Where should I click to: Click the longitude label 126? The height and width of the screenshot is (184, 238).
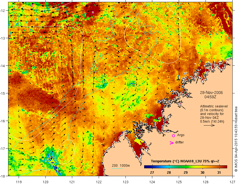point(206,182)
